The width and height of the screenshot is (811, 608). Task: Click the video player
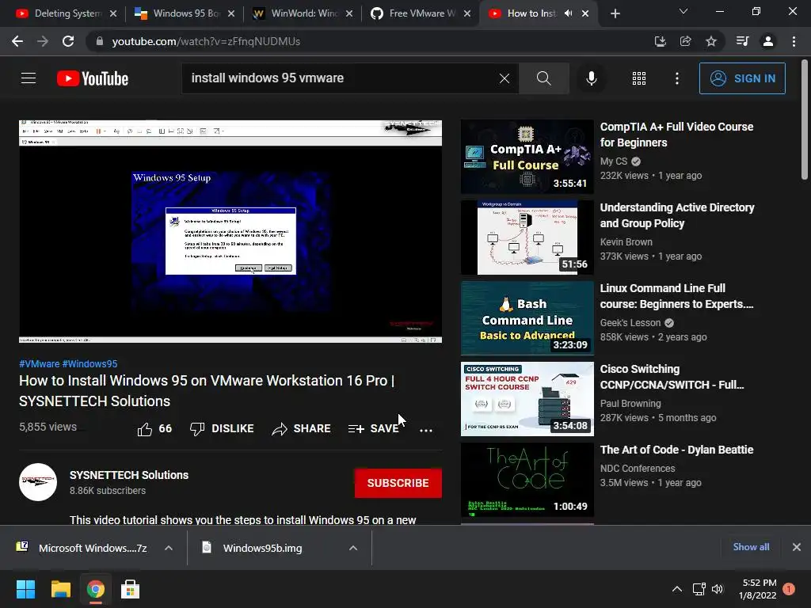tap(230, 232)
